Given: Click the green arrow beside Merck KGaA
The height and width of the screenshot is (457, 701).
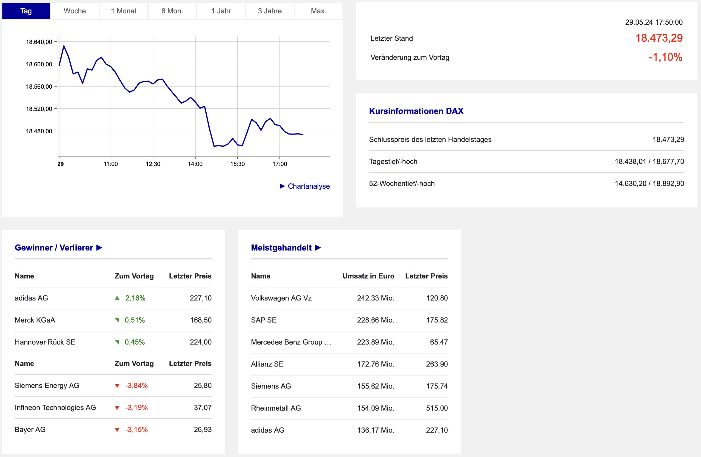Looking at the screenshot, I should [x=117, y=320].
